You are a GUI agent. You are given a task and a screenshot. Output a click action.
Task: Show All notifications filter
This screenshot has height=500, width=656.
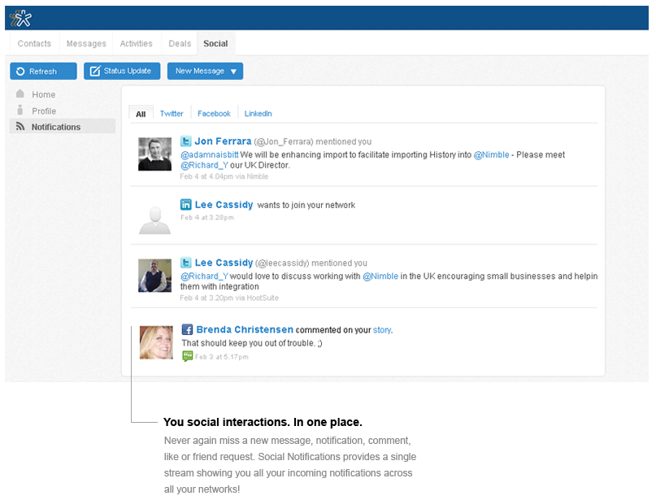tap(141, 114)
